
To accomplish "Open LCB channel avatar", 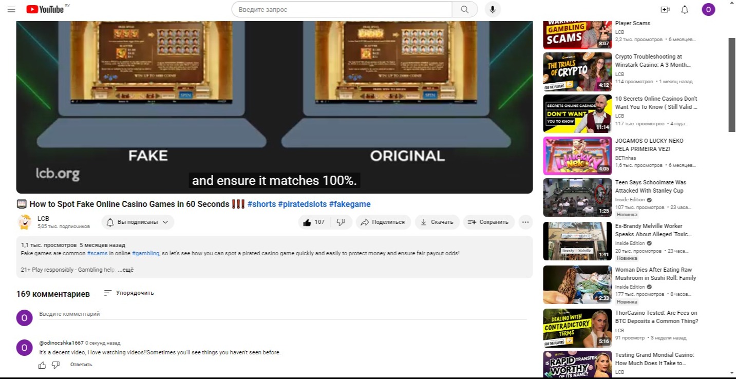I will [24, 222].
